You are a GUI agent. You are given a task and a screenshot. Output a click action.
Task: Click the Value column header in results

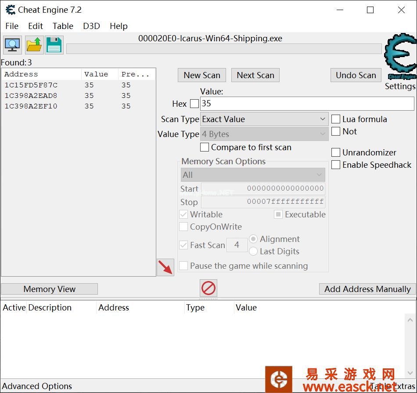point(100,74)
